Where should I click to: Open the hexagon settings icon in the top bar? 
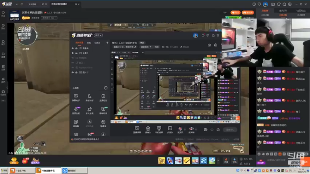[x=290, y=4]
